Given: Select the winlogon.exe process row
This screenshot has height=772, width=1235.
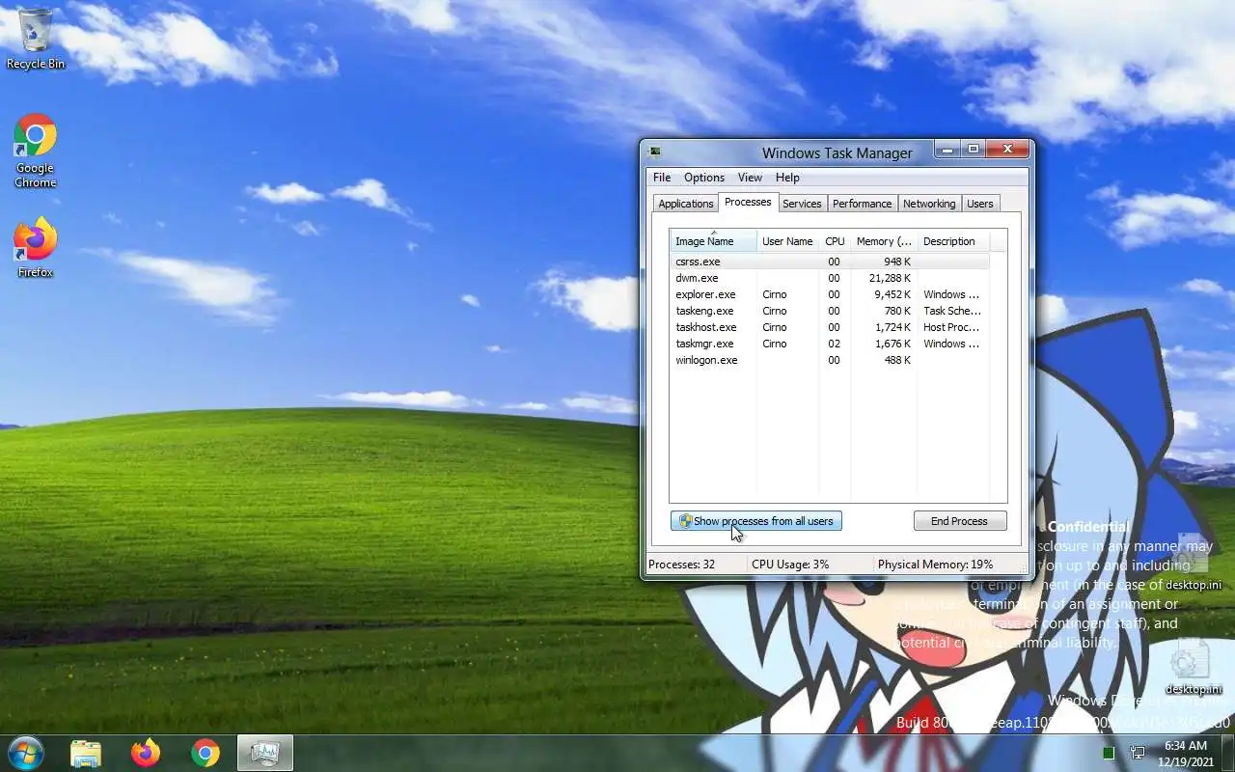Looking at the screenshot, I should click(830, 360).
